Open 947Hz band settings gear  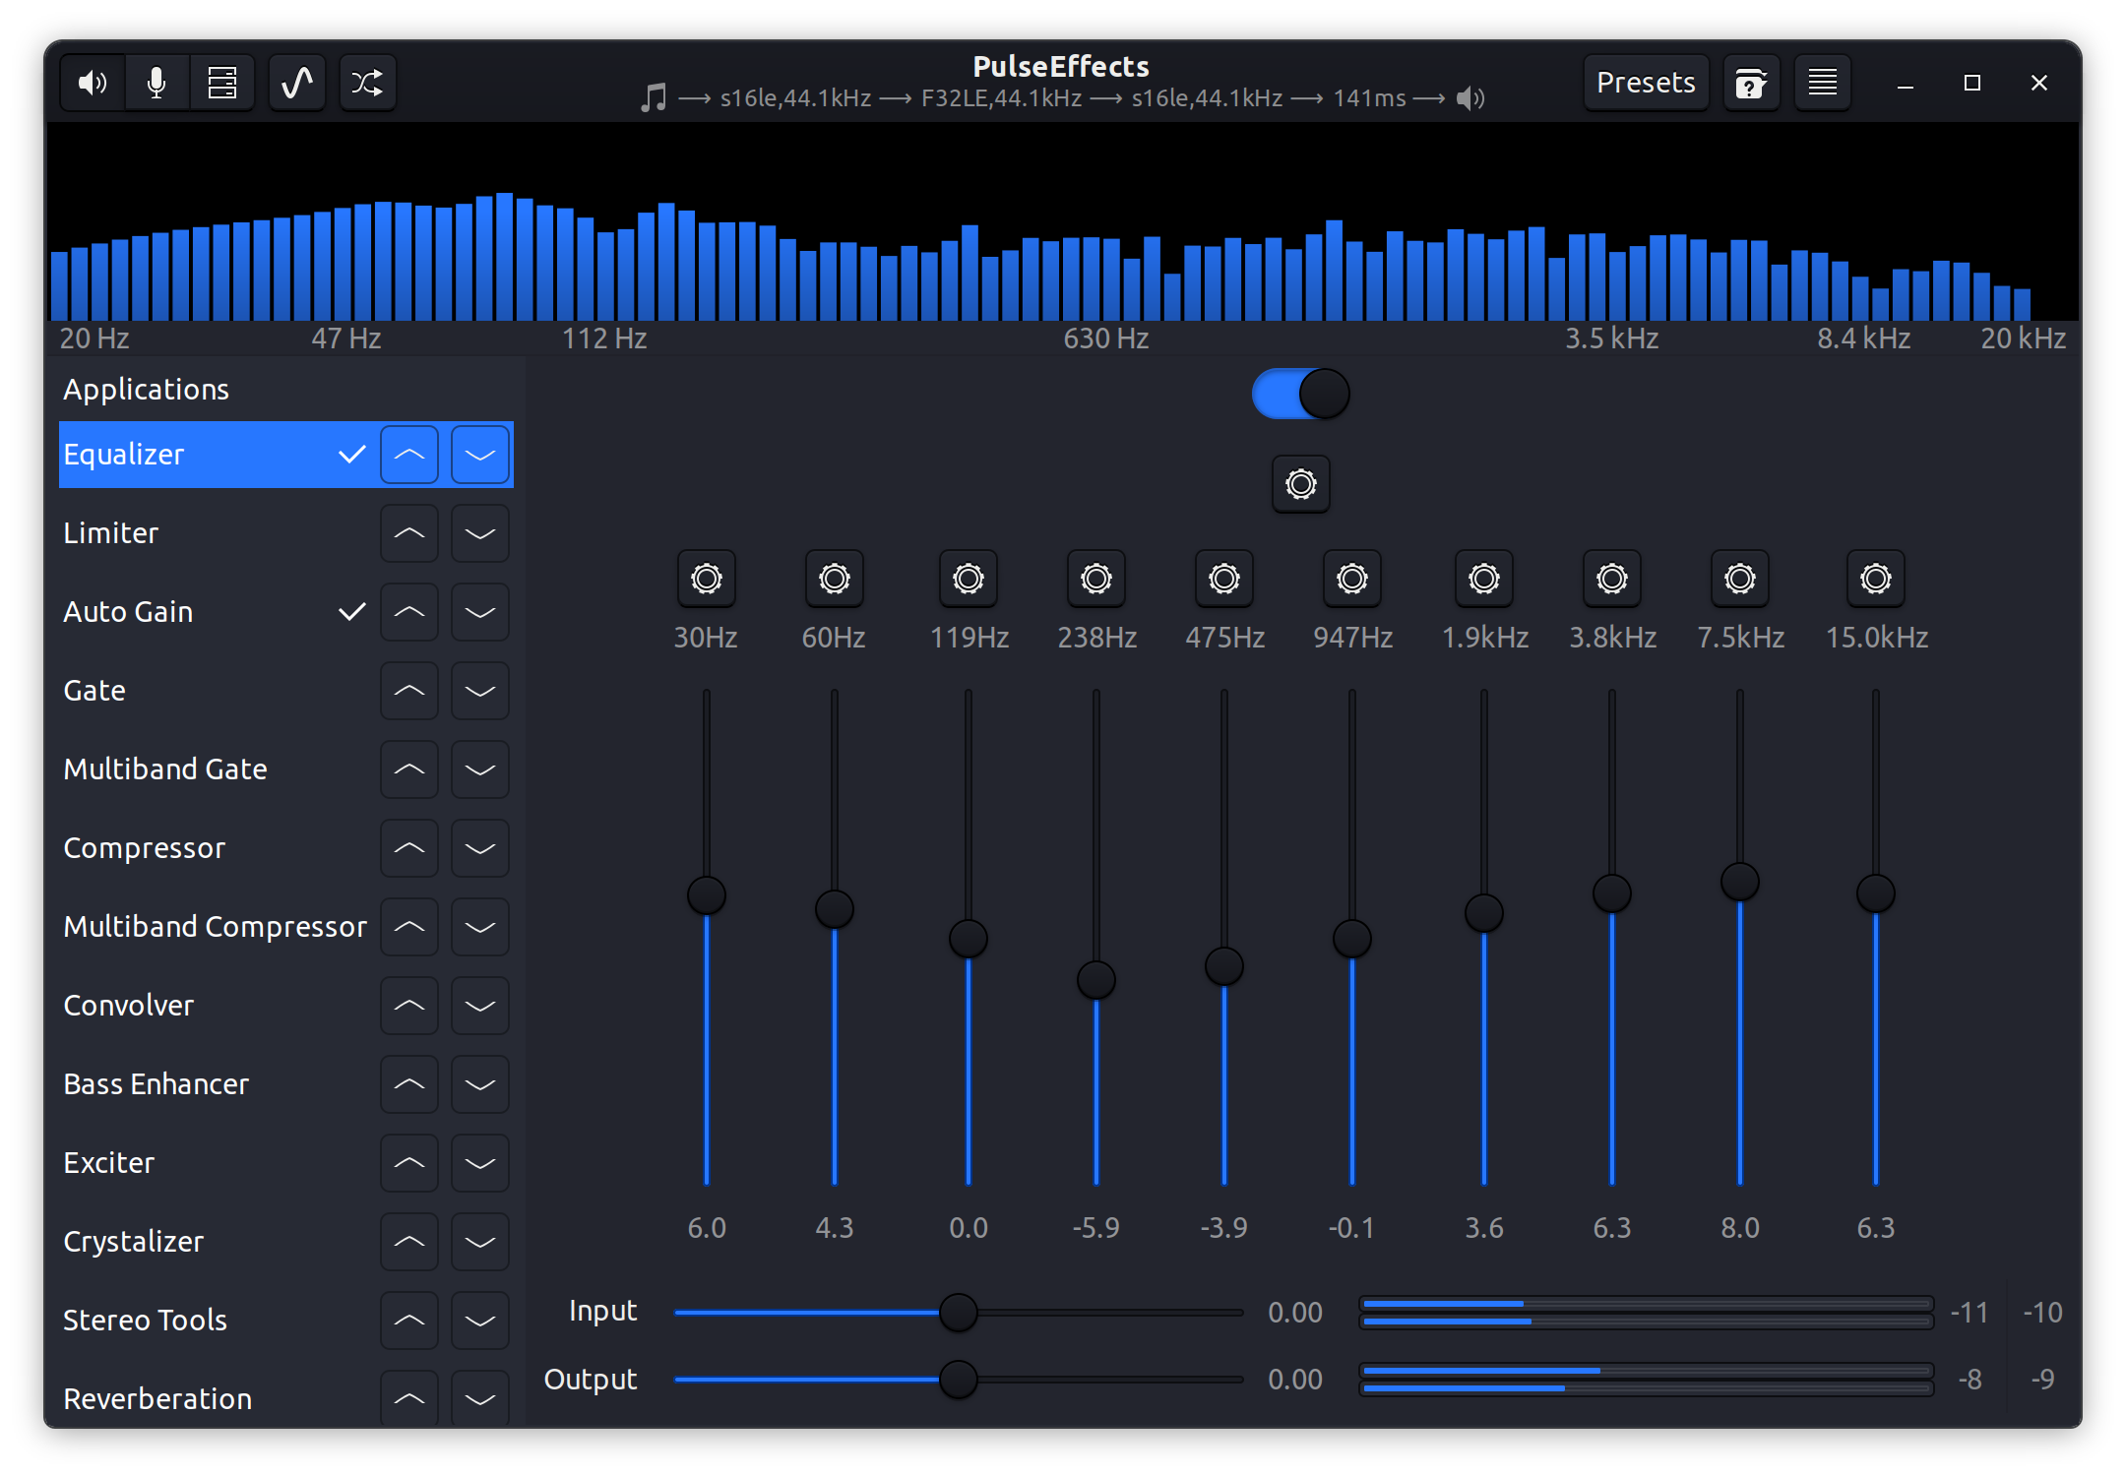(1352, 579)
